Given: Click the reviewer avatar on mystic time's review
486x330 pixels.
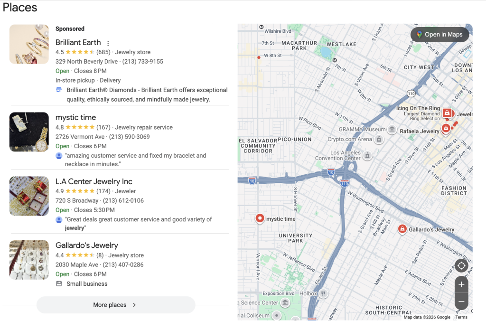Looking at the screenshot, I should [59, 155].
